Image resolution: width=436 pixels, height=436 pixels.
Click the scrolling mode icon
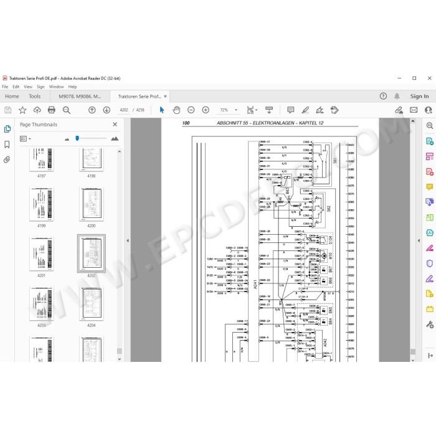click(269, 110)
